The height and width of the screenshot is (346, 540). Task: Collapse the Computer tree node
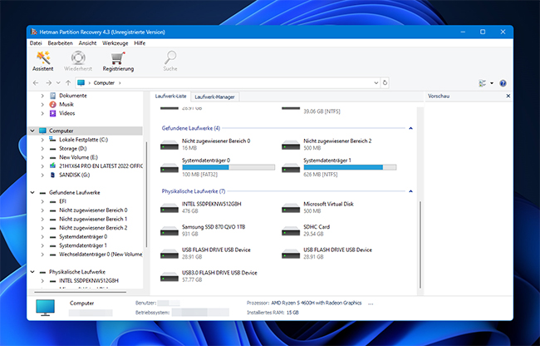[x=32, y=131]
